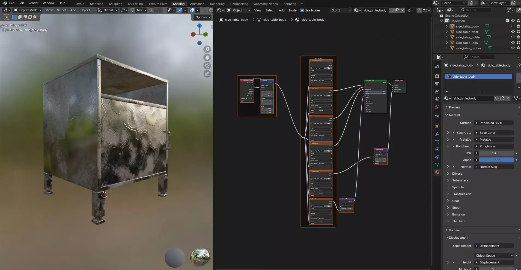Open World properties tab icon

click(x=437, y=107)
